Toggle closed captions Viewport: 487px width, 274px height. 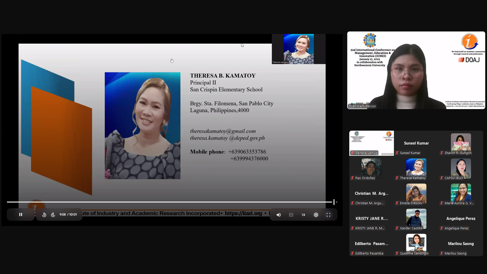coord(291,215)
